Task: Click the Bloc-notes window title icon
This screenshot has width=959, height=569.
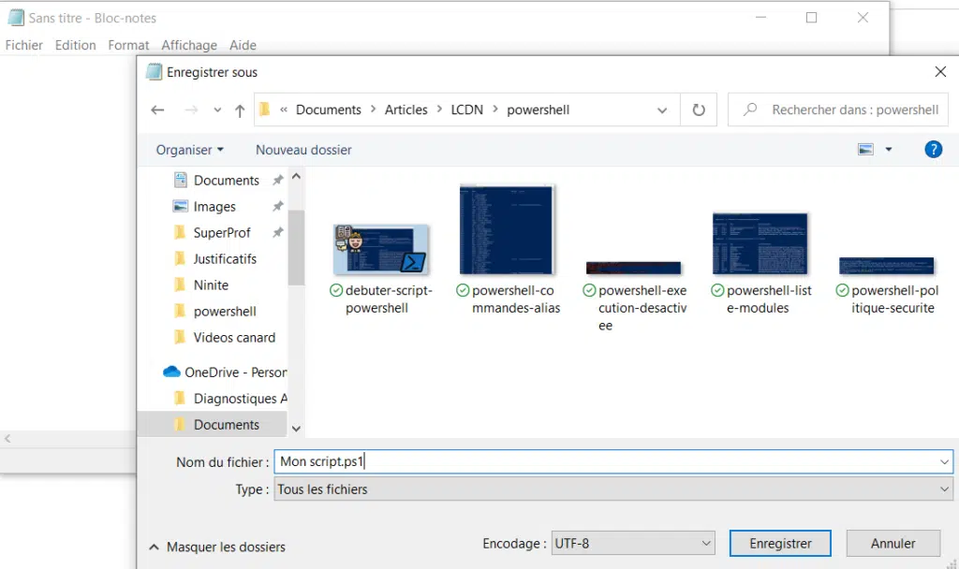Action: [16, 18]
